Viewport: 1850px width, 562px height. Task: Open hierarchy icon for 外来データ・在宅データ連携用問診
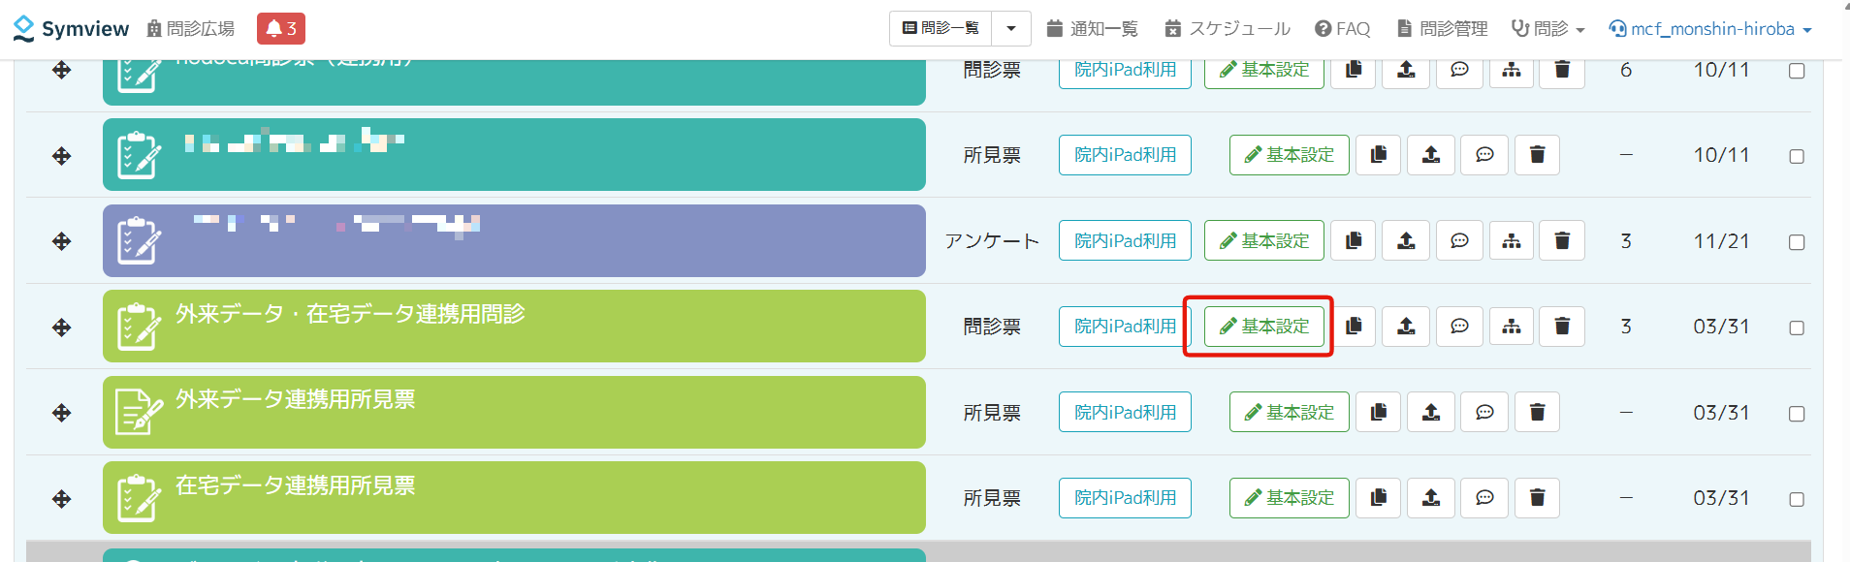pyautogui.click(x=1512, y=327)
